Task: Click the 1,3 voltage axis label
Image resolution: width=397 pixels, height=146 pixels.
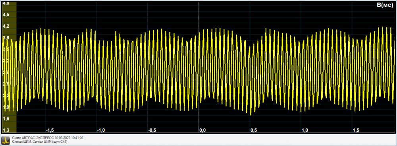Action: 6,130
